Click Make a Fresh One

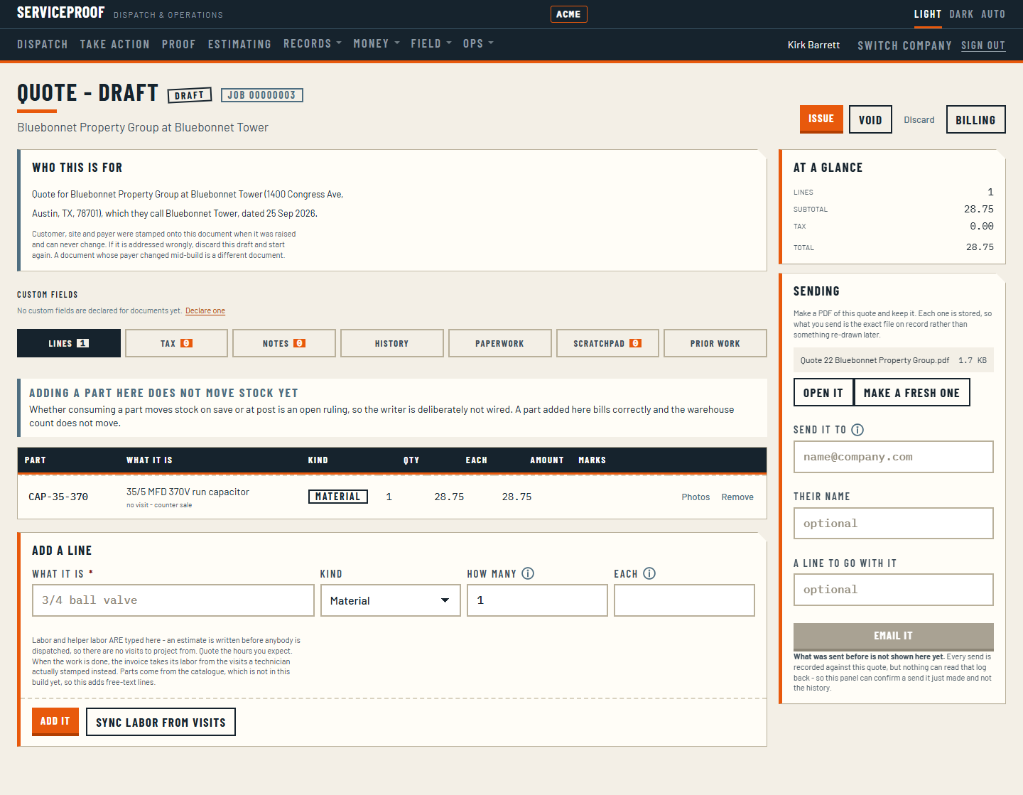coord(911,392)
